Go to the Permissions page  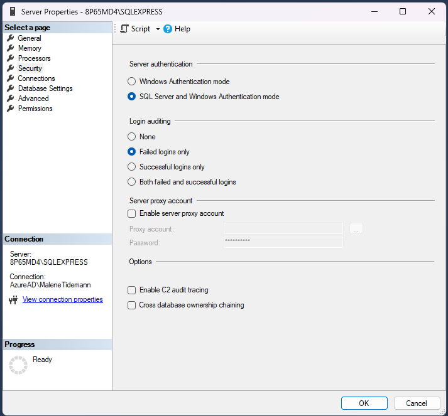[x=35, y=109]
